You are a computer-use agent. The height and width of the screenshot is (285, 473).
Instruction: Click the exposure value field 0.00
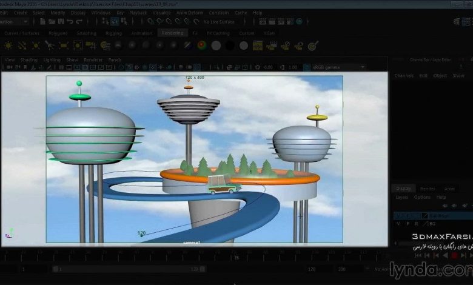(268, 67)
